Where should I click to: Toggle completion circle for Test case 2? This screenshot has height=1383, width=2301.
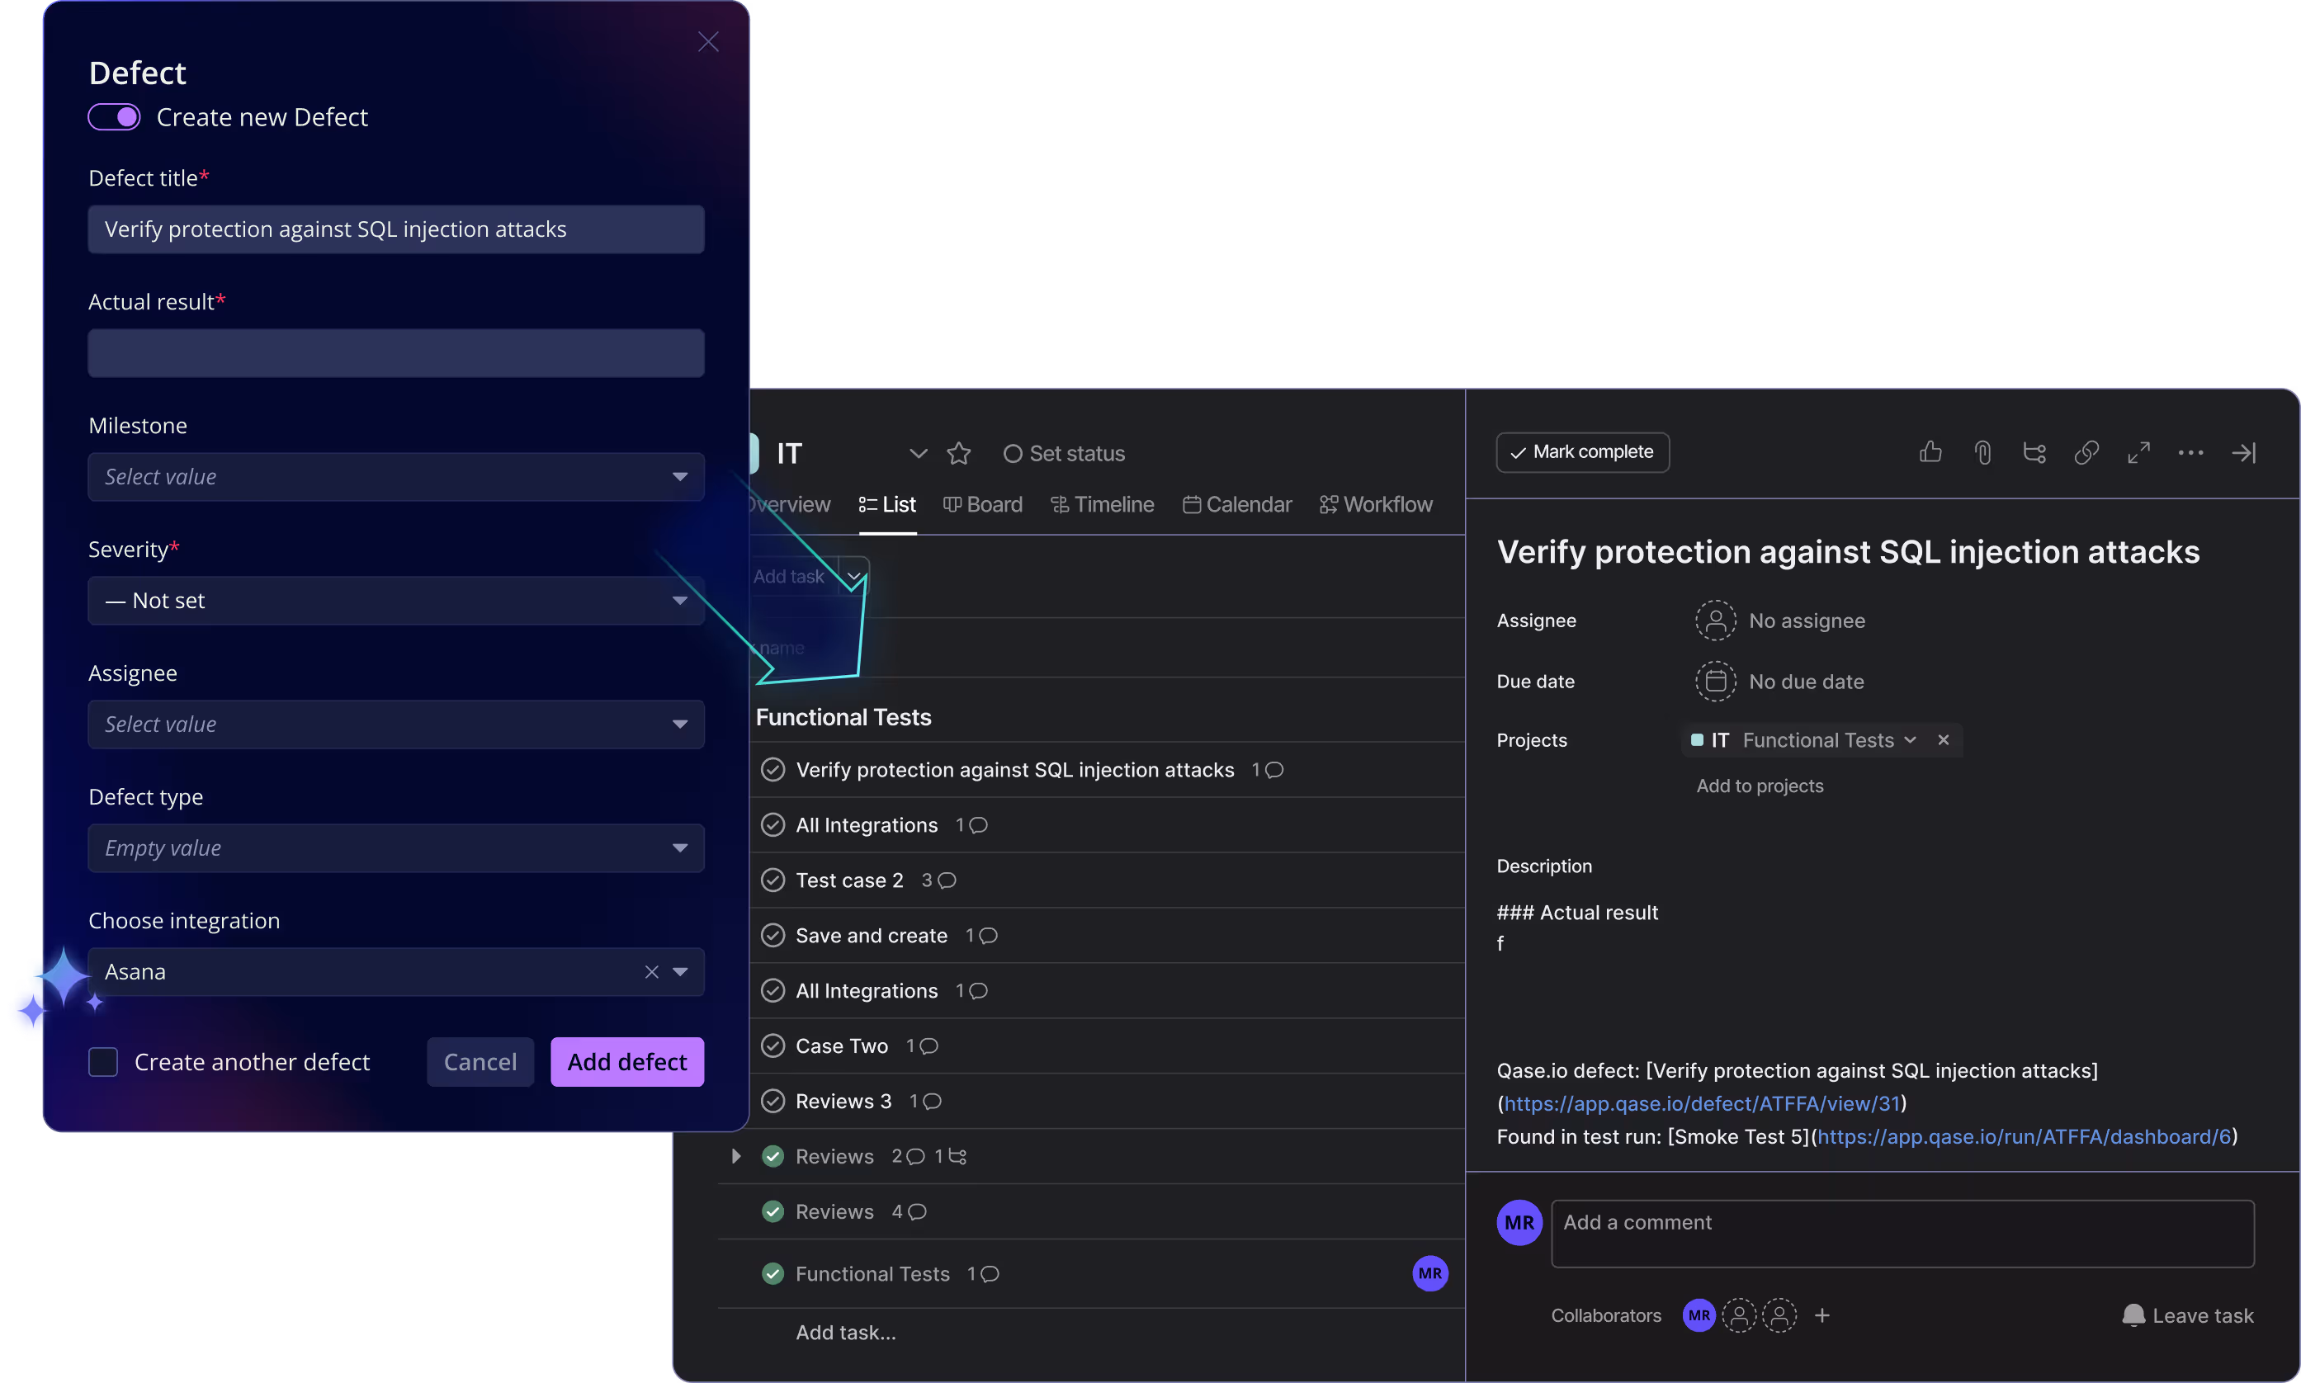click(773, 880)
